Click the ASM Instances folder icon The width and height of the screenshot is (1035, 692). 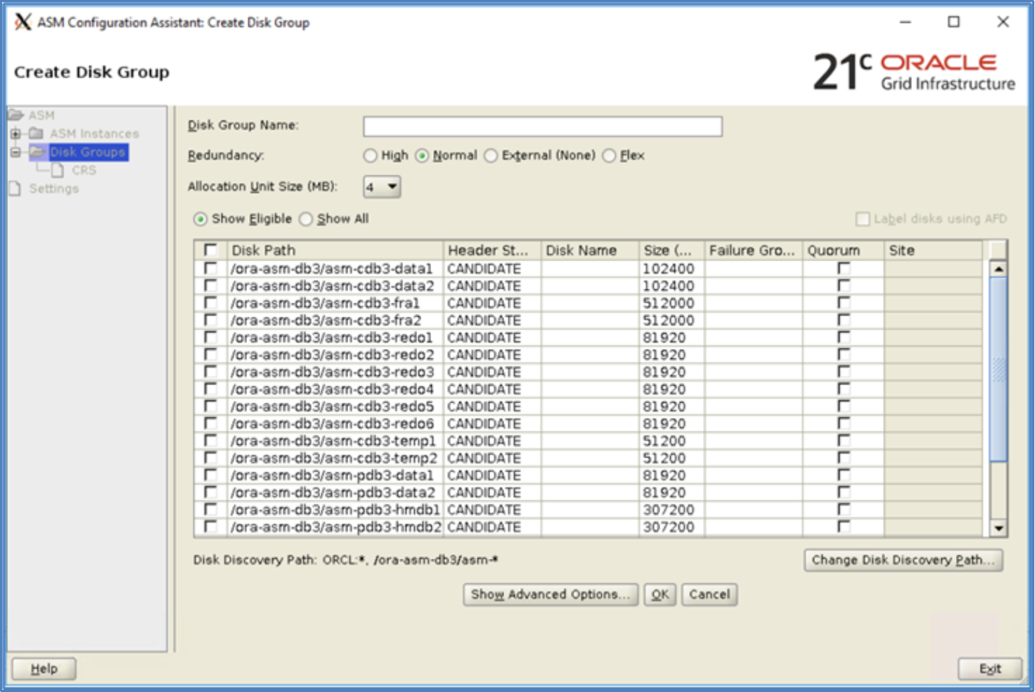pyautogui.click(x=37, y=133)
